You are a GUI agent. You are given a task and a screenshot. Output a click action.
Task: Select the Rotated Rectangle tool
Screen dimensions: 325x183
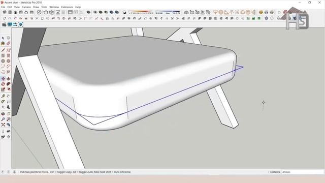point(8,55)
